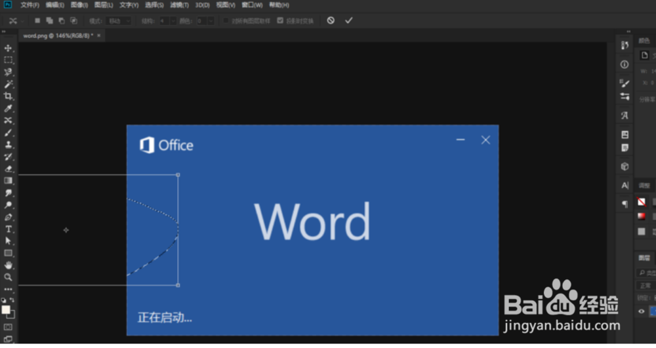Open the Character panel icon
The image size is (656, 348).
coord(625,185)
